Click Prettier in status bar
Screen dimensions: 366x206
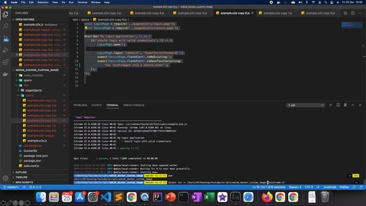pos(344,187)
